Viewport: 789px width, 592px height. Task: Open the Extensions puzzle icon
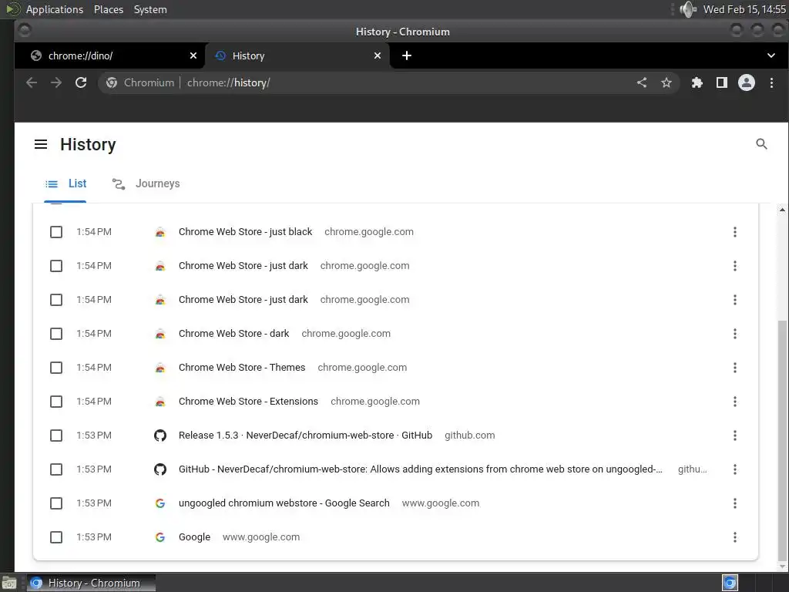[697, 82]
